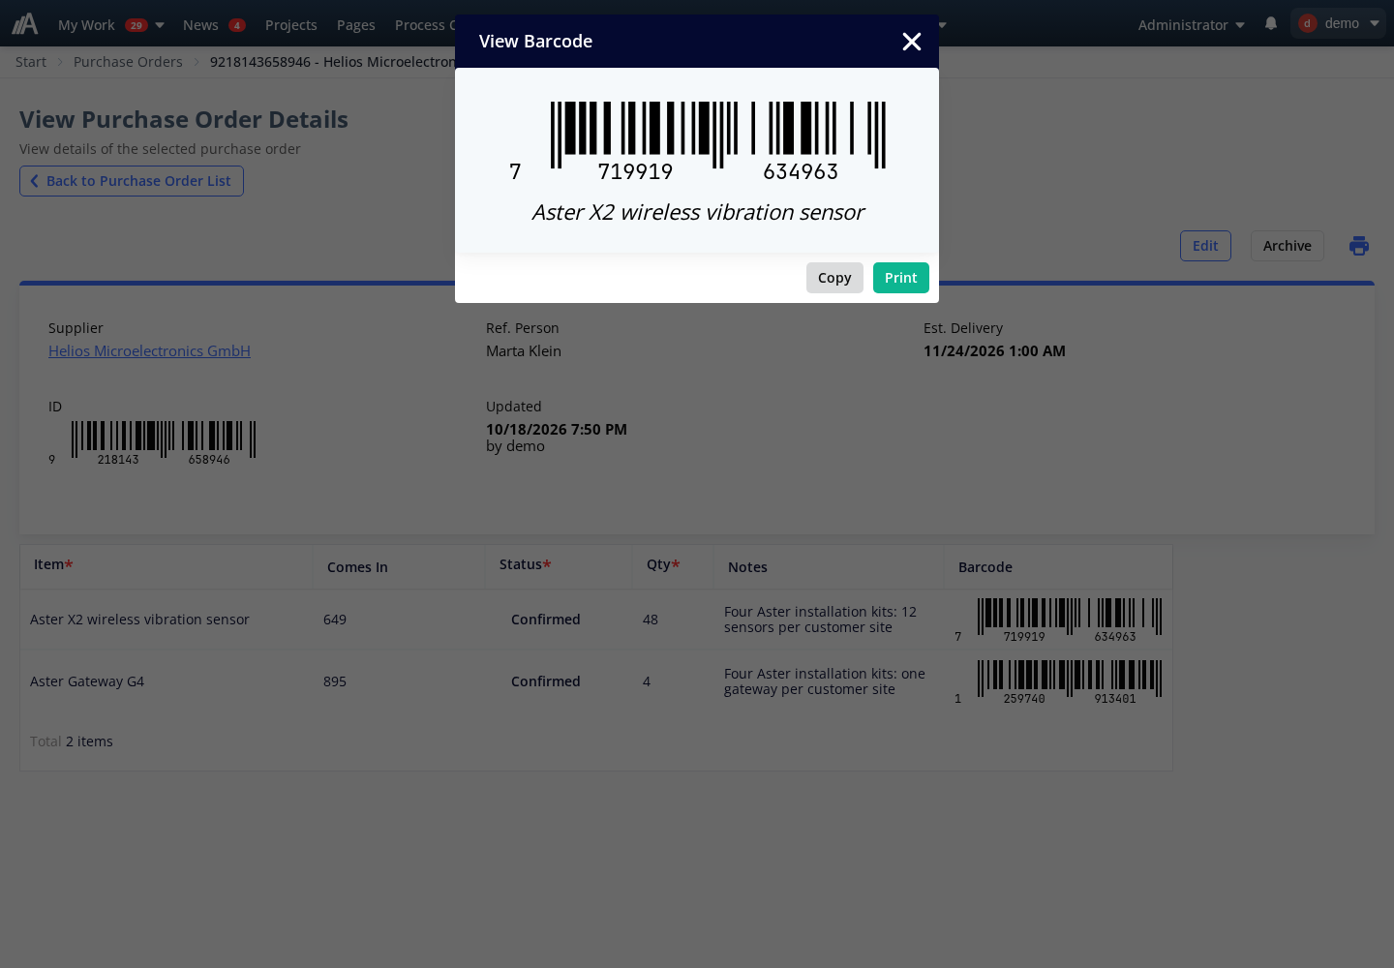Click the Total 2 items footer text
The image size is (1394, 968).
click(72, 741)
